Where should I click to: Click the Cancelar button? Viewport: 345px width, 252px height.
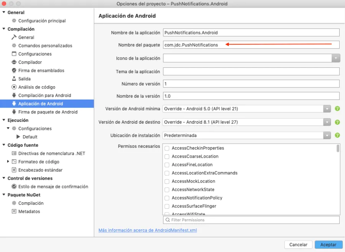298,244
